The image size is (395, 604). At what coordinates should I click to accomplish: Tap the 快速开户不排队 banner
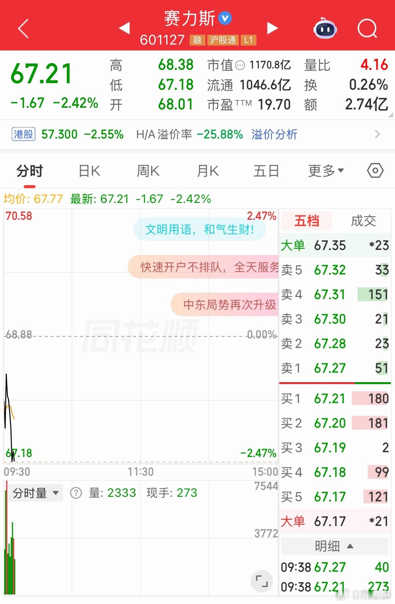click(x=203, y=267)
